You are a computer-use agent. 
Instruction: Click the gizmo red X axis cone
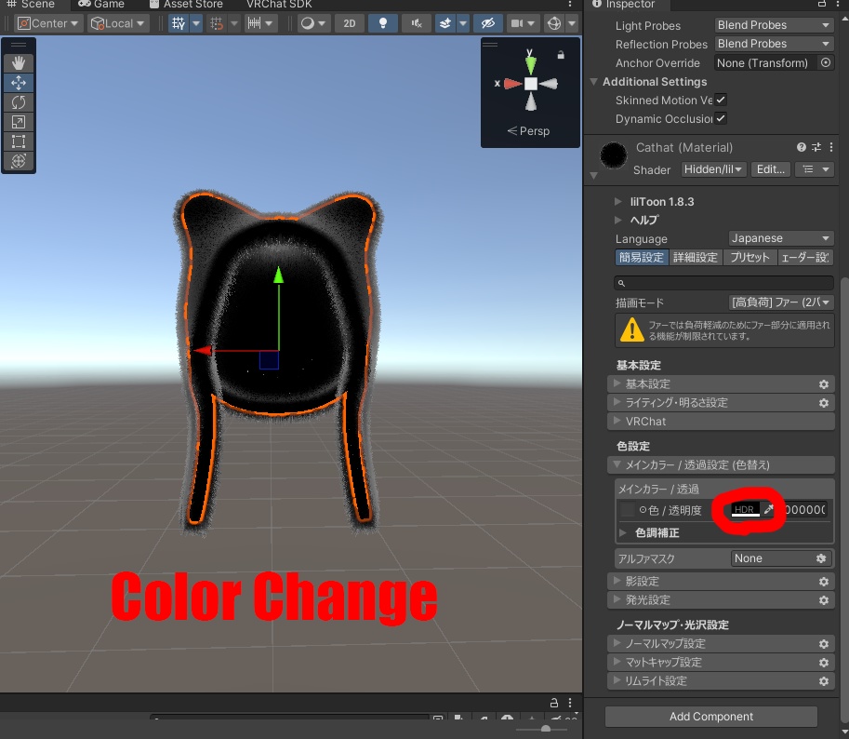pos(512,84)
